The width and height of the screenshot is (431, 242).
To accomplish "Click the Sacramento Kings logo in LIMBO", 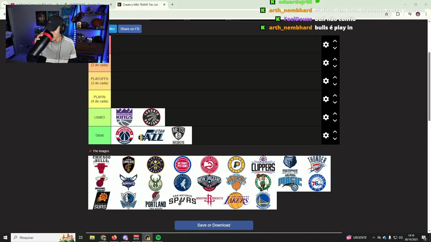I will click(x=125, y=117).
